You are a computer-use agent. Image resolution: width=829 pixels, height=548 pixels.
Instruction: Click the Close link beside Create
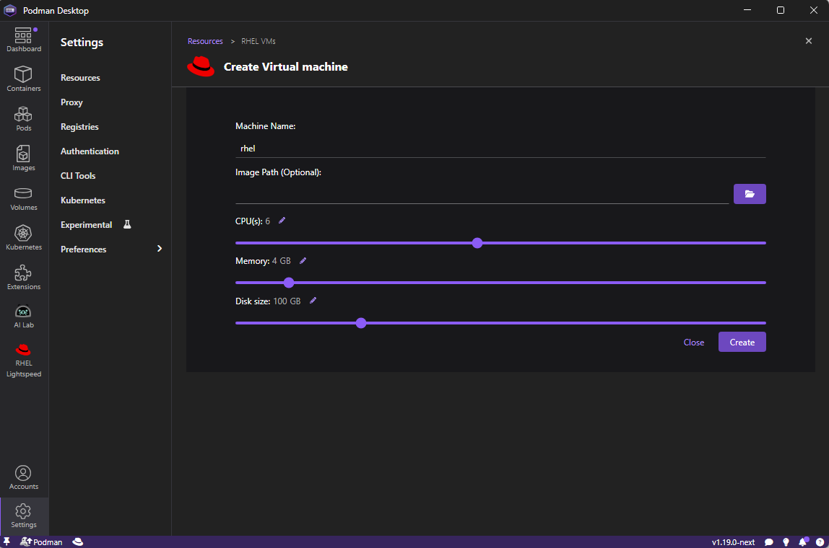693,342
